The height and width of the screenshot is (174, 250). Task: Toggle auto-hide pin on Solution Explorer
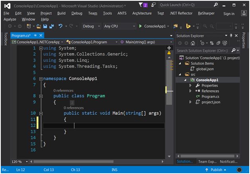(231, 36)
